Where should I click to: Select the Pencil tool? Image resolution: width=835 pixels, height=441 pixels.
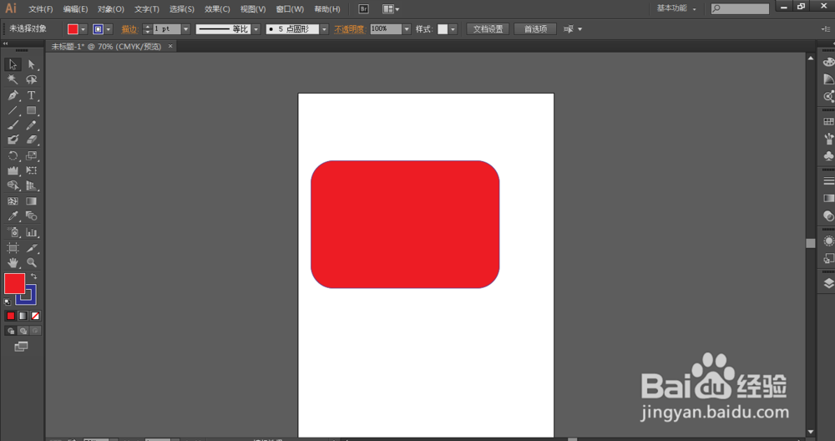click(32, 125)
